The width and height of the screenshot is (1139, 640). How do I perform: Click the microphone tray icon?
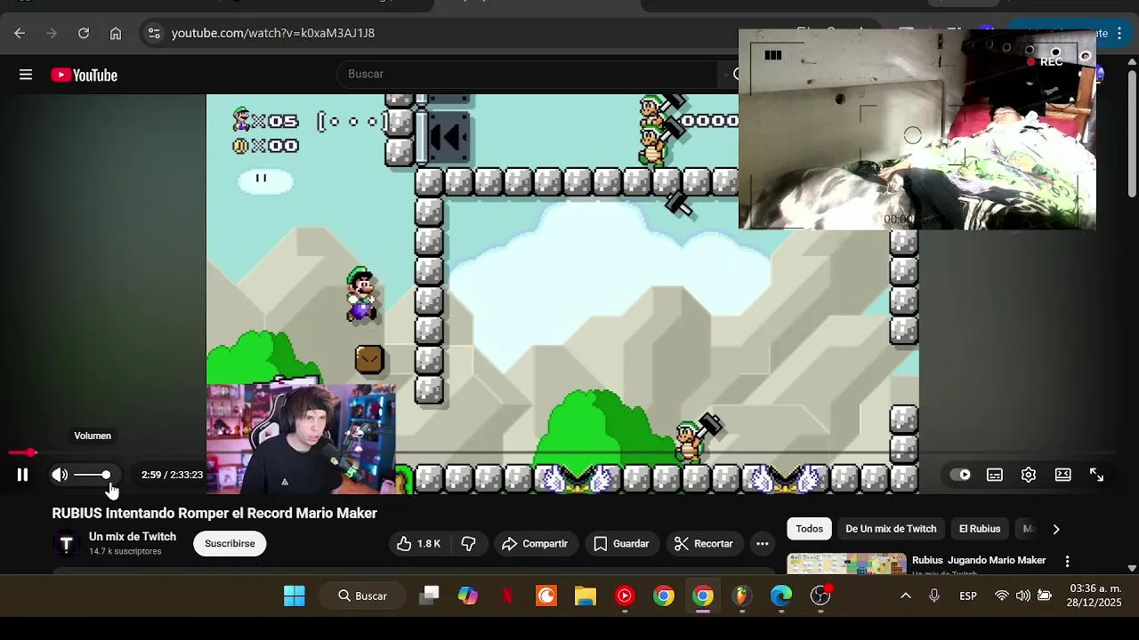tap(934, 596)
